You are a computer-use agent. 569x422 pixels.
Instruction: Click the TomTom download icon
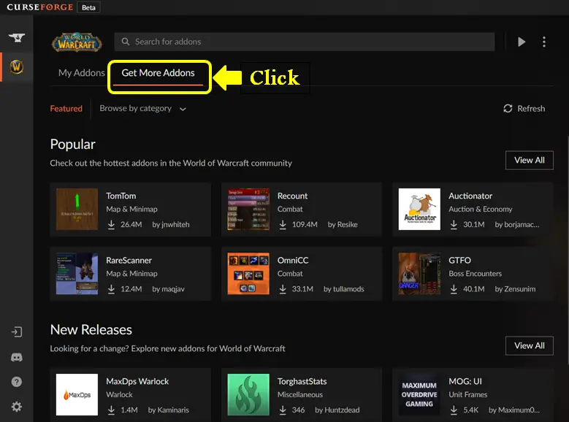click(x=112, y=225)
